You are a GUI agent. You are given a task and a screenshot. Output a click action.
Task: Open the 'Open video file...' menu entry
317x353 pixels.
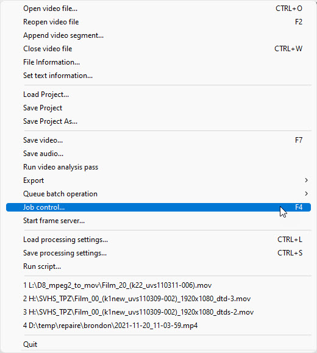158,9
